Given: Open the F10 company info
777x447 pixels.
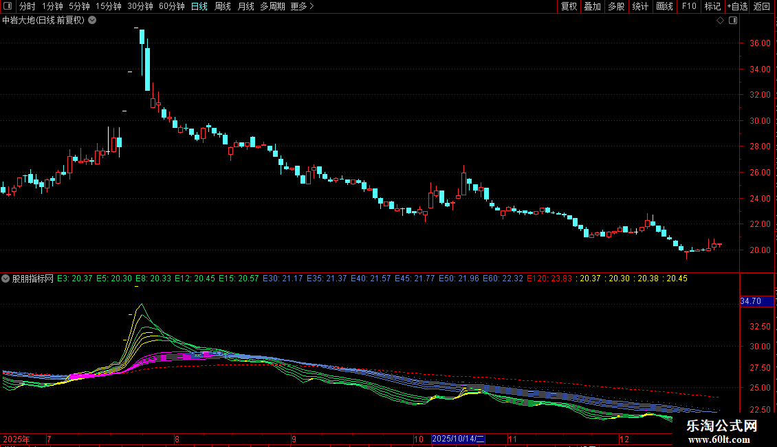Looking at the screenshot, I should 689,6.
